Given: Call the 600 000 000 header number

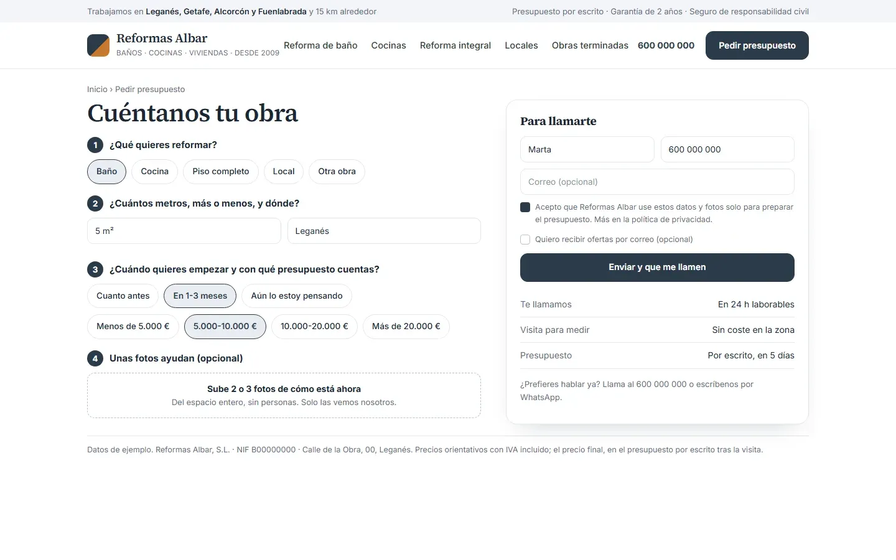Looking at the screenshot, I should pyautogui.click(x=666, y=45).
